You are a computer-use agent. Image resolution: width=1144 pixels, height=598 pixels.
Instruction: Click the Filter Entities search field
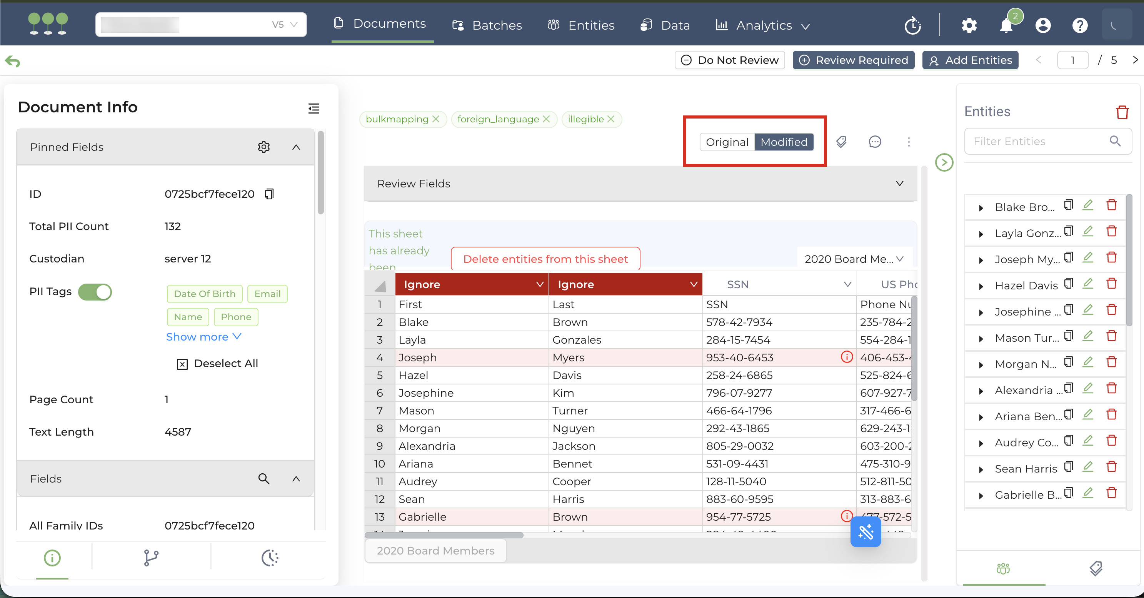click(1039, 141)
